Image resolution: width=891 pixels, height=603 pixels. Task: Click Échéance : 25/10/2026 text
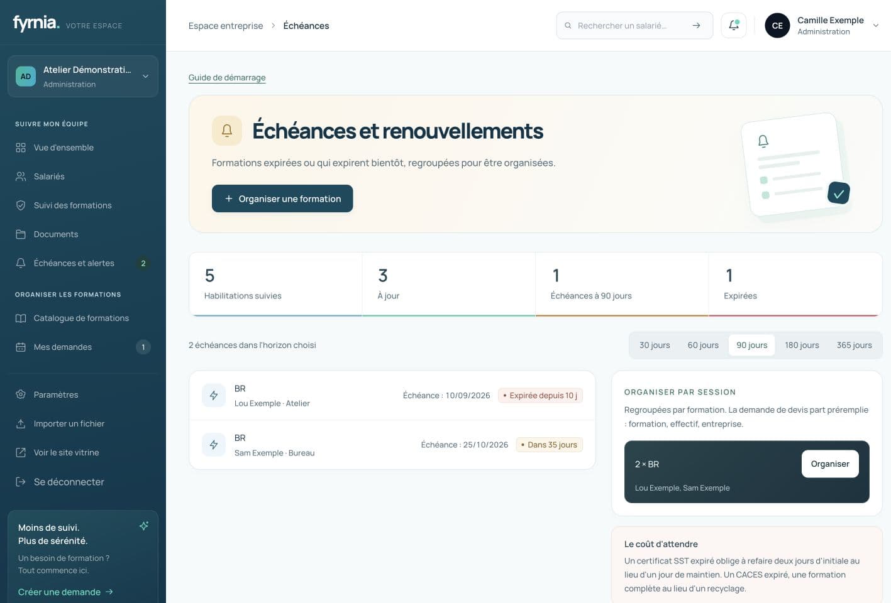tap(465, 445)
